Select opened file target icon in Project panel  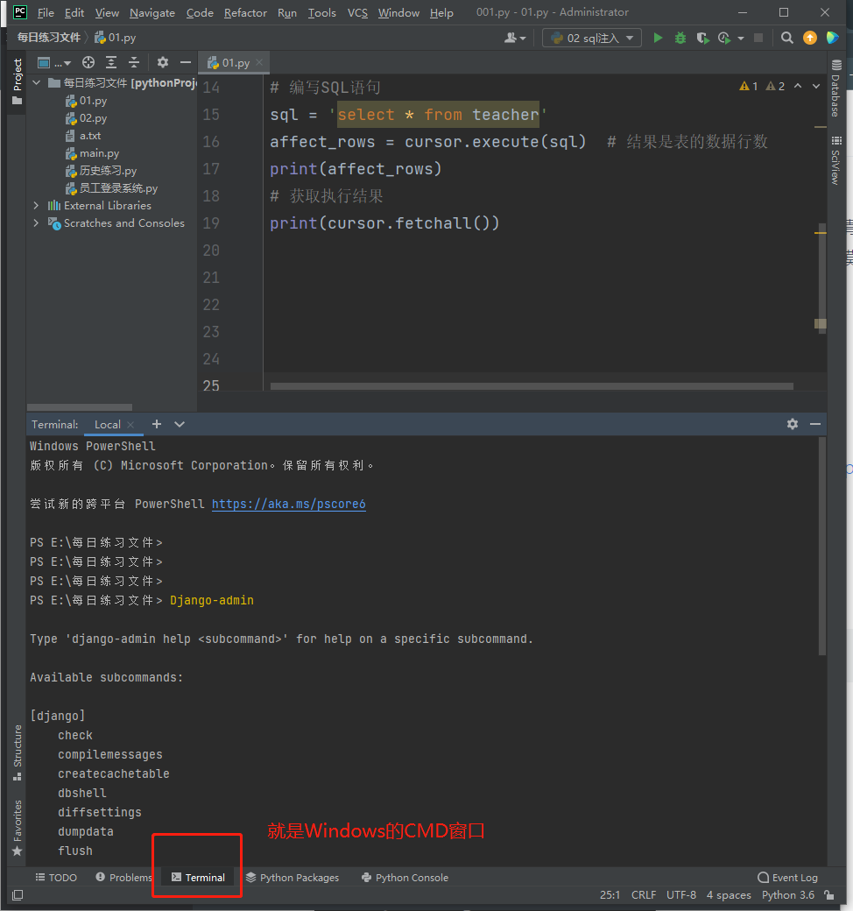pos(88,63)
